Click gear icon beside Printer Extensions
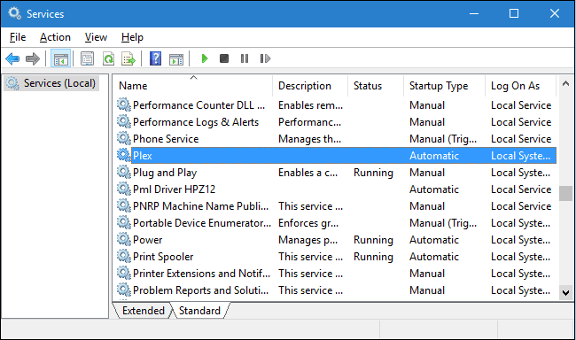The image size is (576, 340). 124,274
